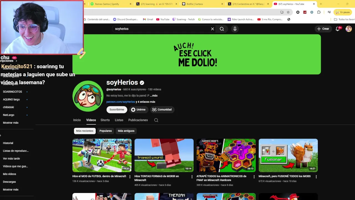Switch to the Conterstine en X tab

(x=248, y=4)
